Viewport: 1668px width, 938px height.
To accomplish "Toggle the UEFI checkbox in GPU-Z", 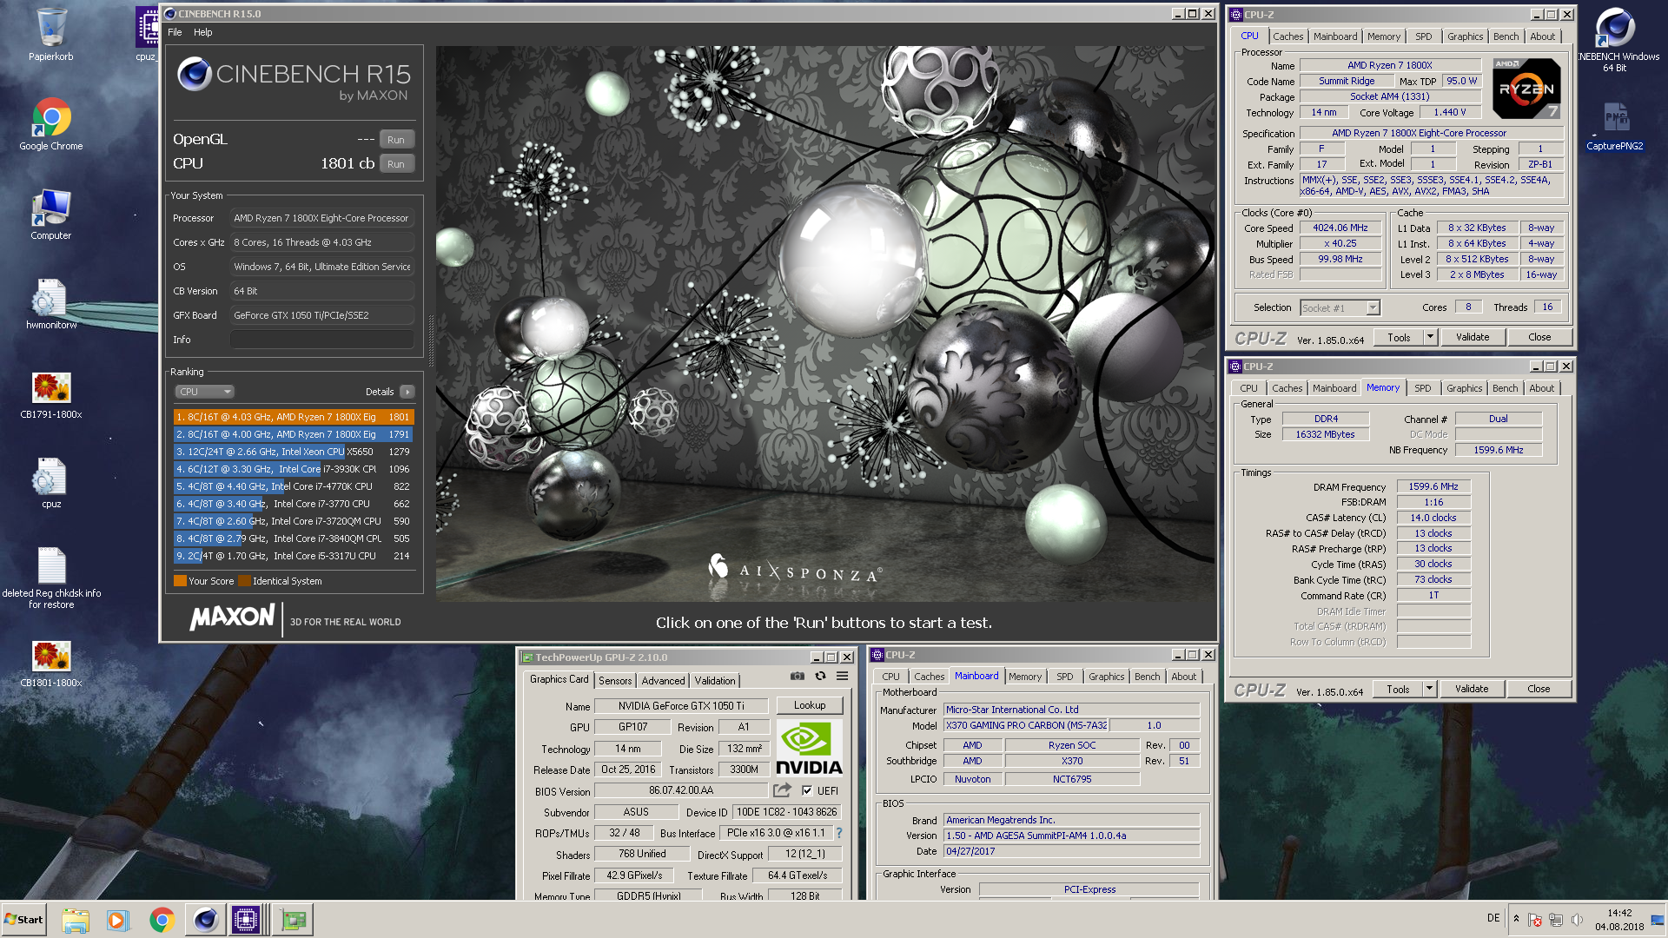I will click(x=807, y=790).
